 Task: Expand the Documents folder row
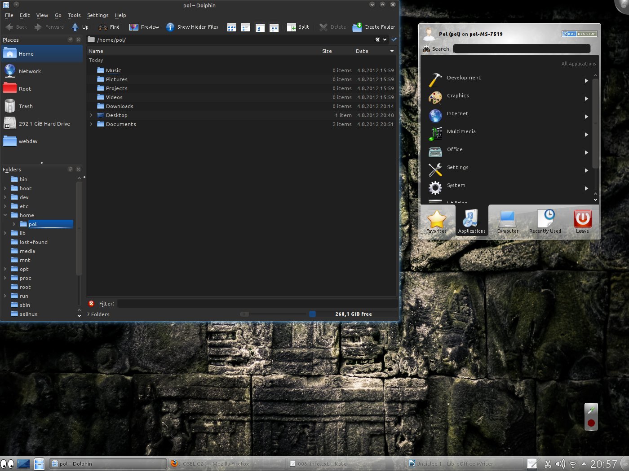coord(92,124)
